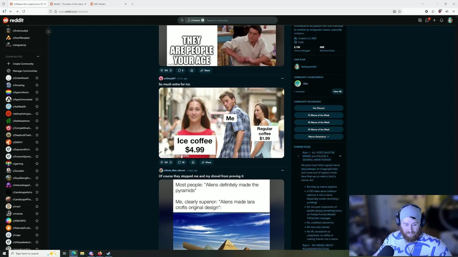
Task: Share the 'They are people your age' post
Action: point(205,70)
